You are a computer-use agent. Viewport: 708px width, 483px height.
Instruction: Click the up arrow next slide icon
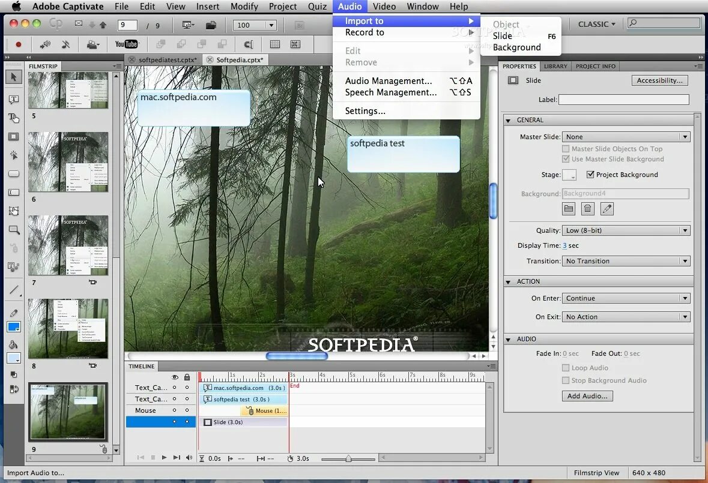(103, 25)
